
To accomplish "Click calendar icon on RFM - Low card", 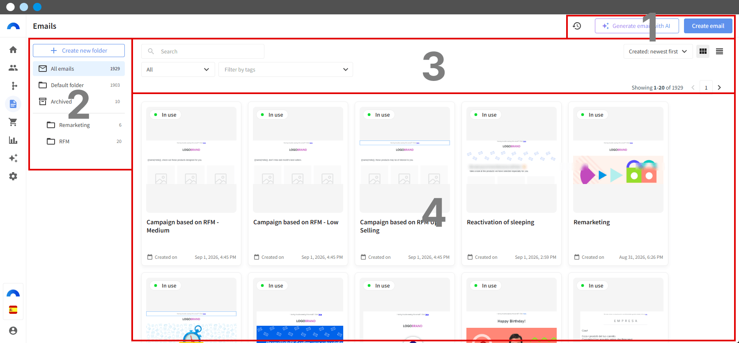I will (x=257, y=257).
